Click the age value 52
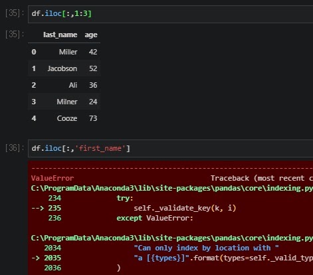 [x=93, y=68]
